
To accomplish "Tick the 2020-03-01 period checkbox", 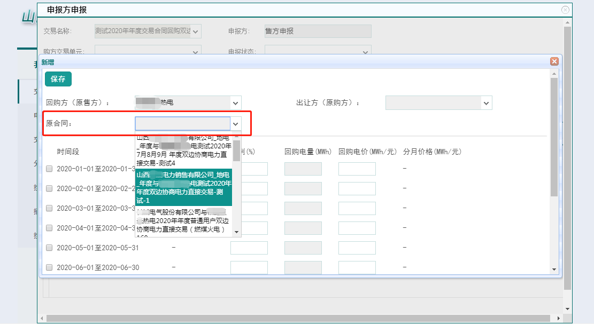I will point(49,208).
